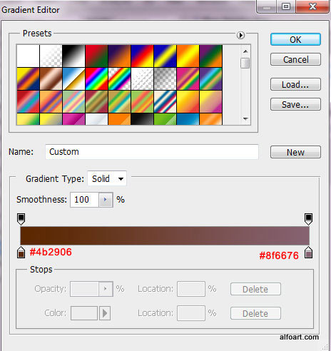Viewport: 331px width, 351px height.
Task: Select the chrome blue-and-gold gradient preset
Action: 73,78
